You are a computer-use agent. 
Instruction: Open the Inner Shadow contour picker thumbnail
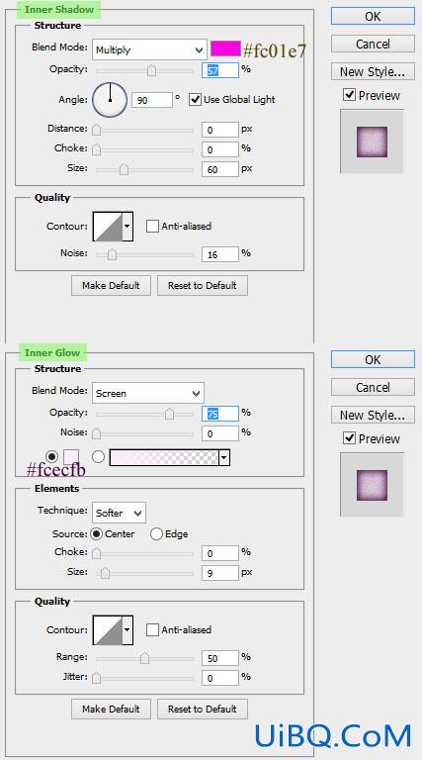click(108, 226)
